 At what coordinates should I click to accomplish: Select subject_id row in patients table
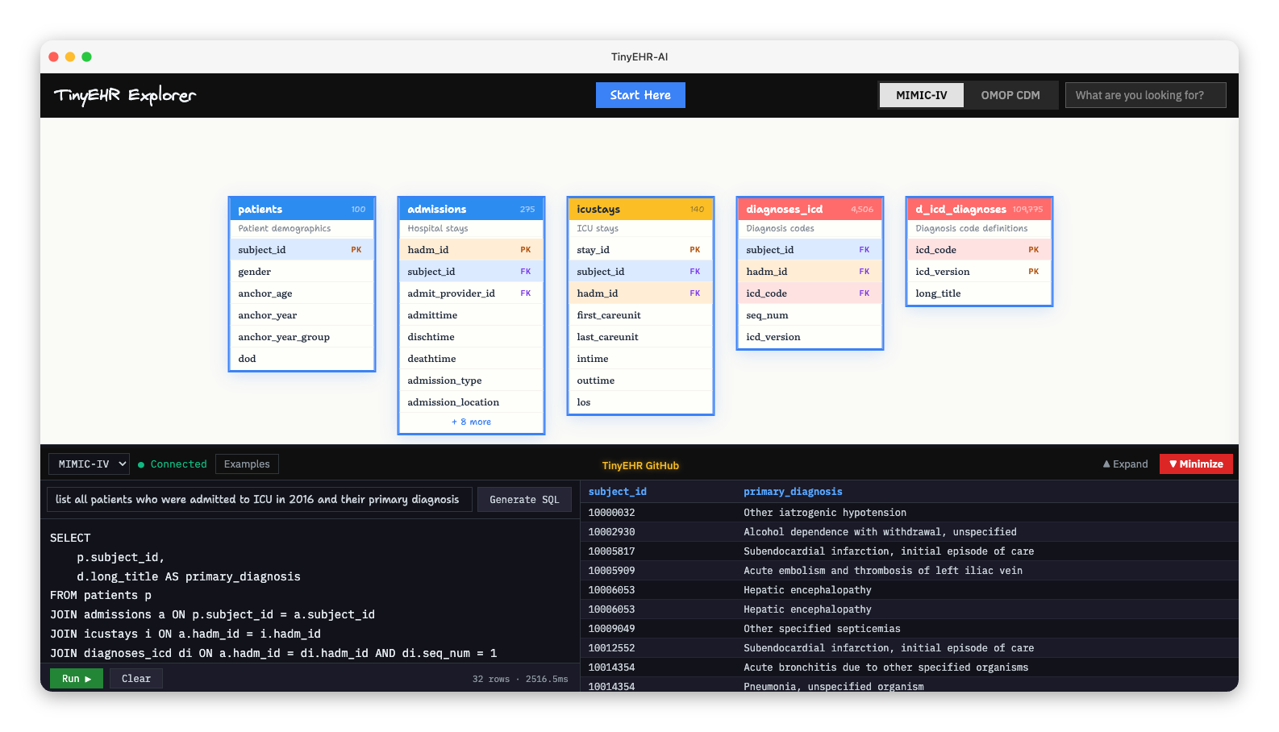302,250
